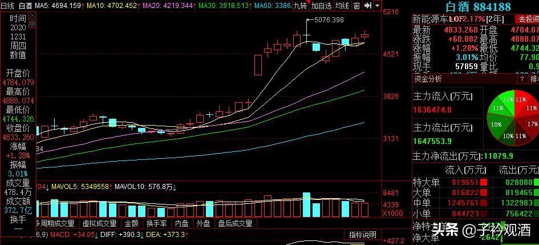This screenshot has height=245, width=539.
Task: Switch to 换手率 tab
Action: [x=156, y=223]
